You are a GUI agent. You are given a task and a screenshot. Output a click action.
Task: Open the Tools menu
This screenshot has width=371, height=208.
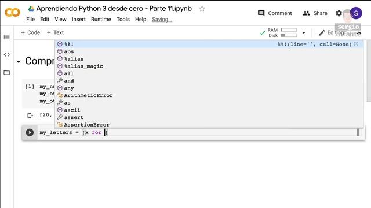pyautogui.click(x=123, y=19)
